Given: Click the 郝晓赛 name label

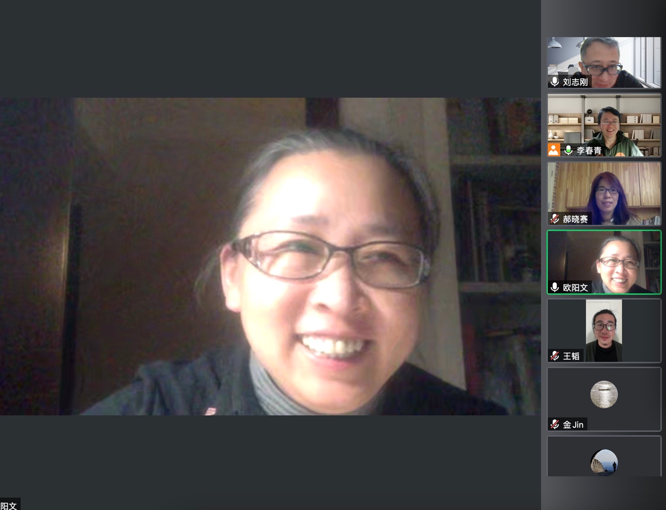Looking at the screenshot, I should click(575, 219).
